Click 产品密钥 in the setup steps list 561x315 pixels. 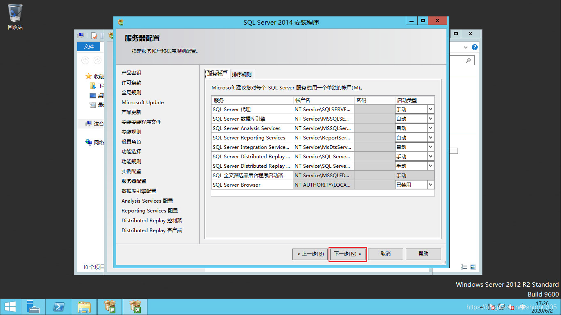point(131,73)
